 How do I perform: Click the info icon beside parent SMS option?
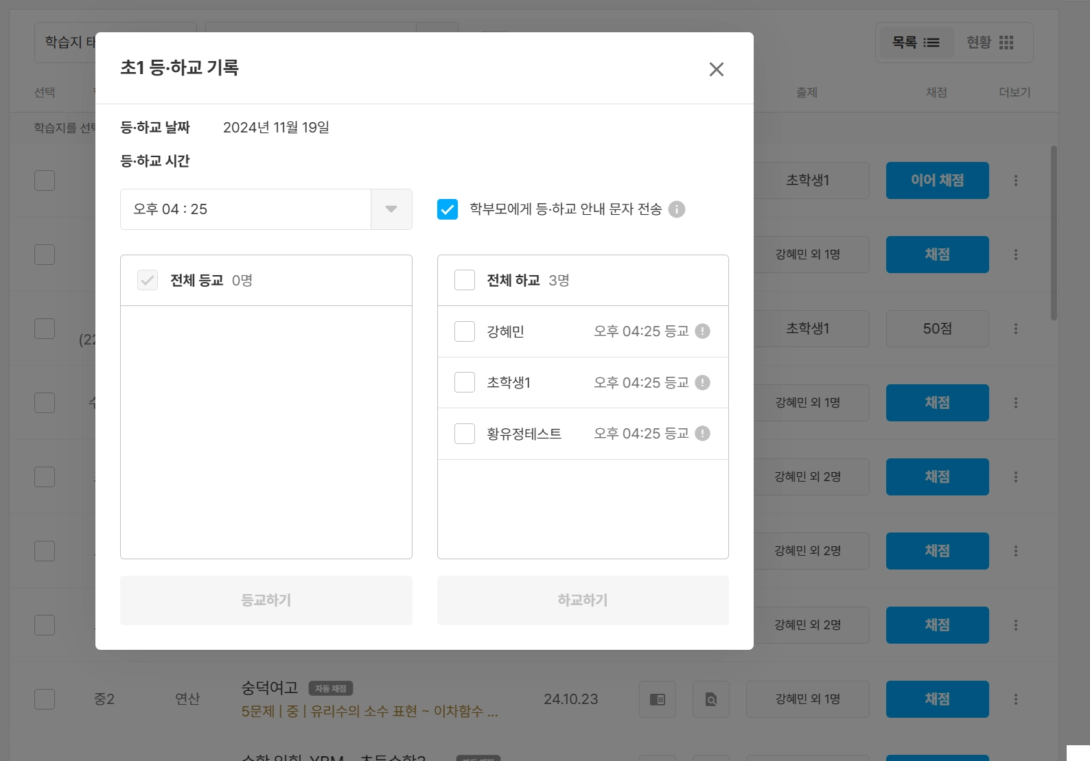(677, 209)
